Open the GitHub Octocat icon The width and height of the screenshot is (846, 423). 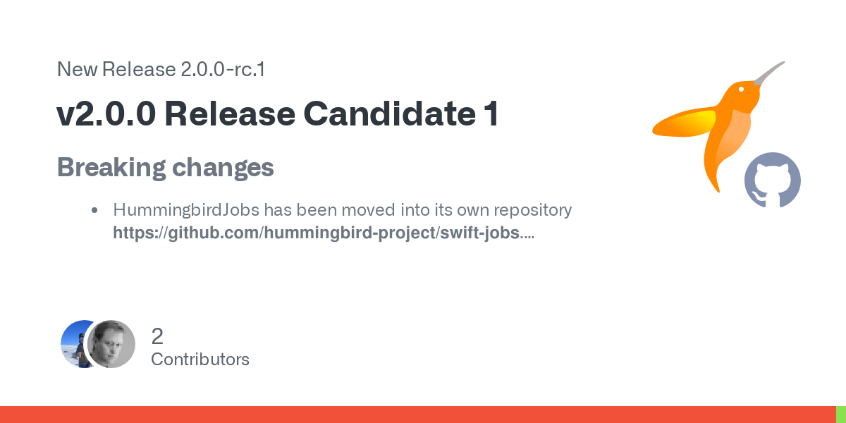pyautogui.click(x=773, y=180)
